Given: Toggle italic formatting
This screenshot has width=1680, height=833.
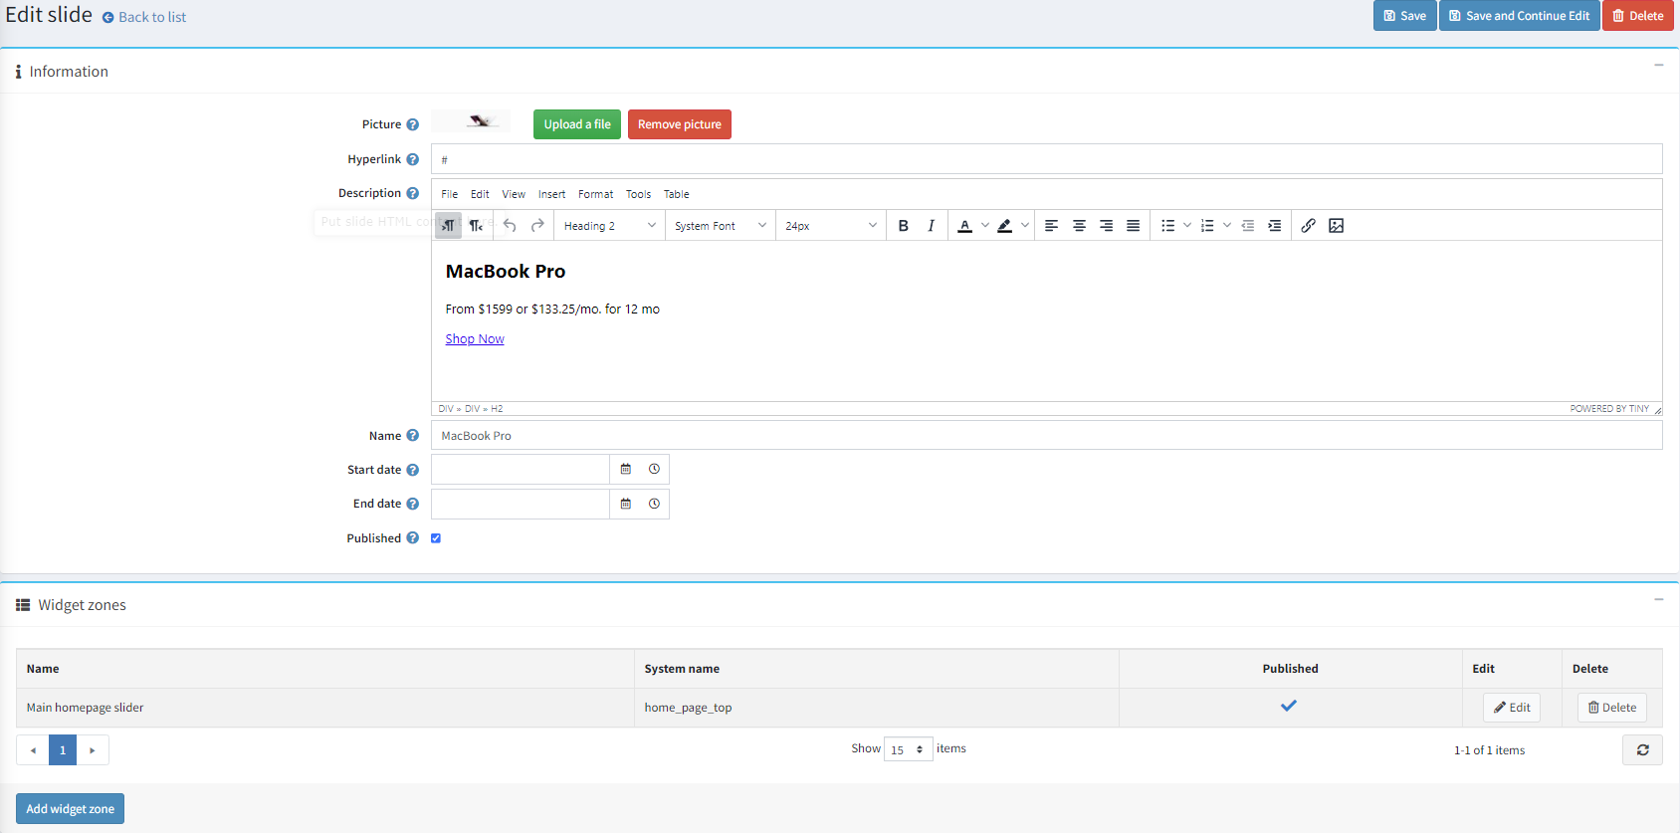Looking at the screenshot, I should [931, 226].
